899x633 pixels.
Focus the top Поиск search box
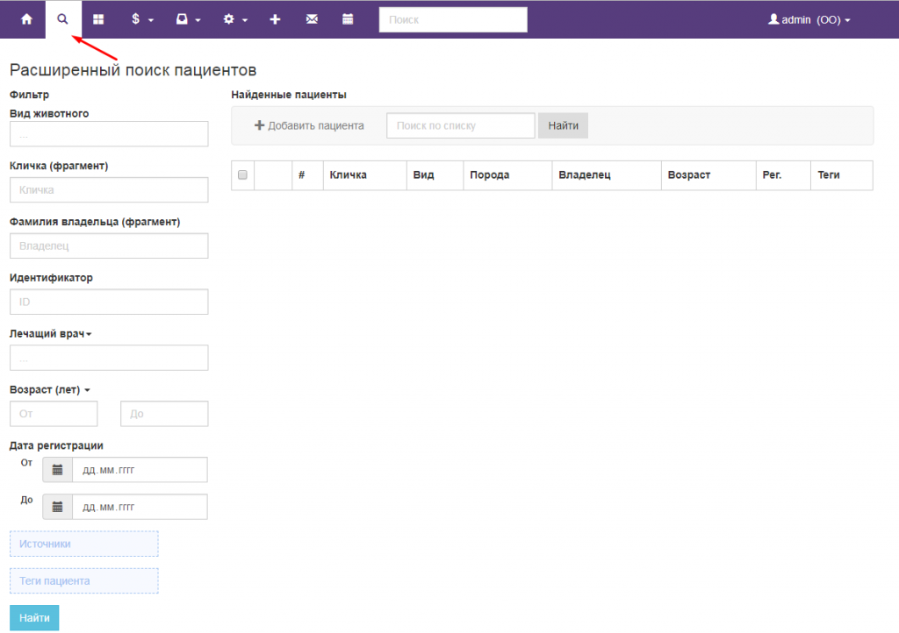tap(453, 19)
